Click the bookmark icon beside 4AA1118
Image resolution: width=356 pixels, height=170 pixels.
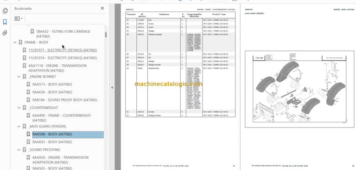[x=24, y=66]
